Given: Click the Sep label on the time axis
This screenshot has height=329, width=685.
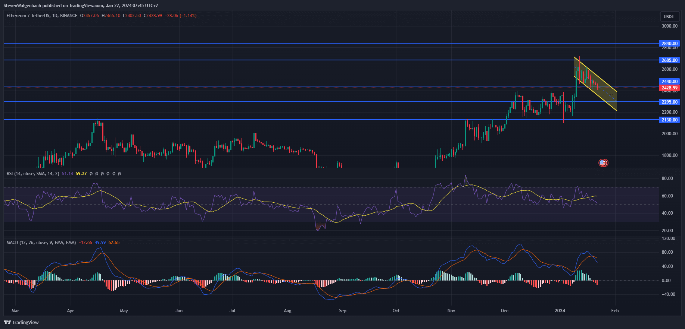Looking at the screenshot, I should click(343, 311).
